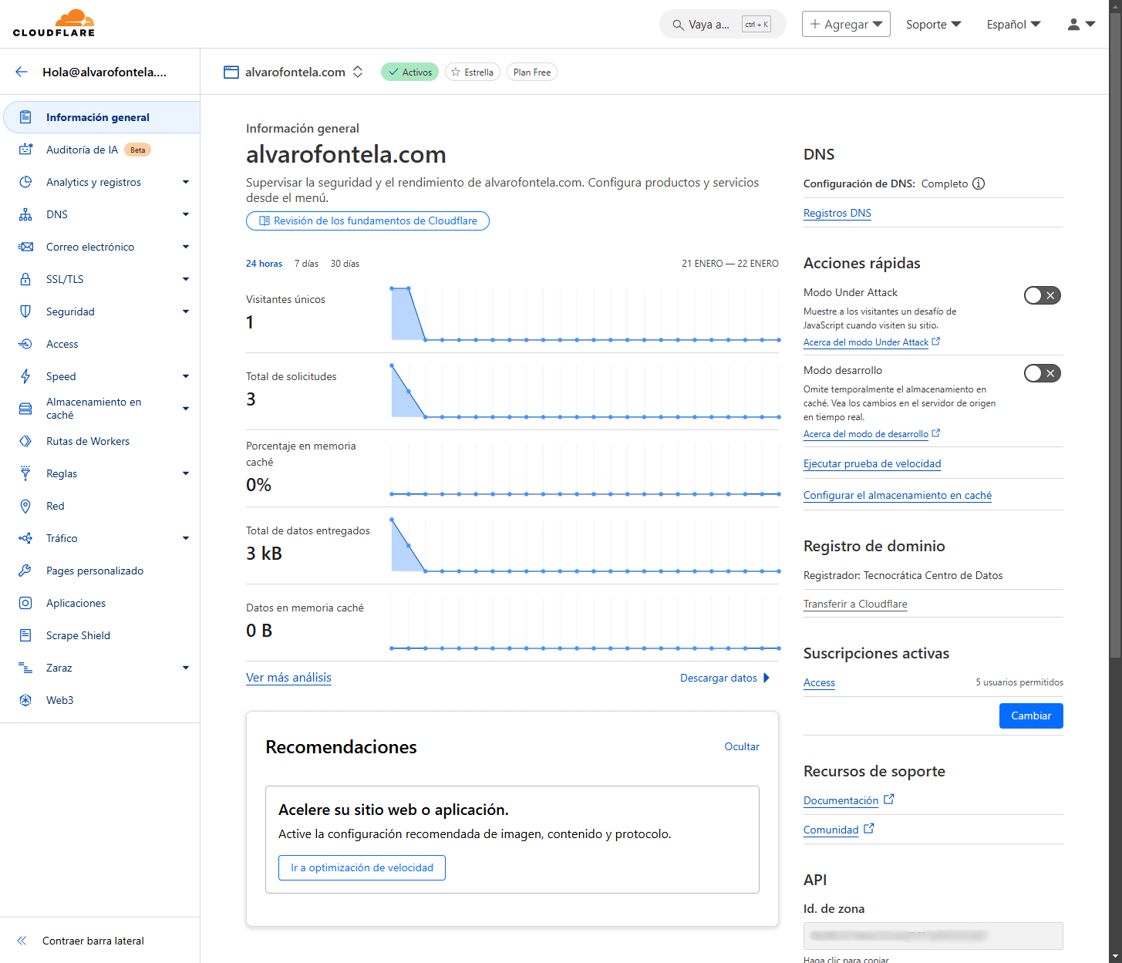Open the Soporte dropdown menu

(933, 24)
